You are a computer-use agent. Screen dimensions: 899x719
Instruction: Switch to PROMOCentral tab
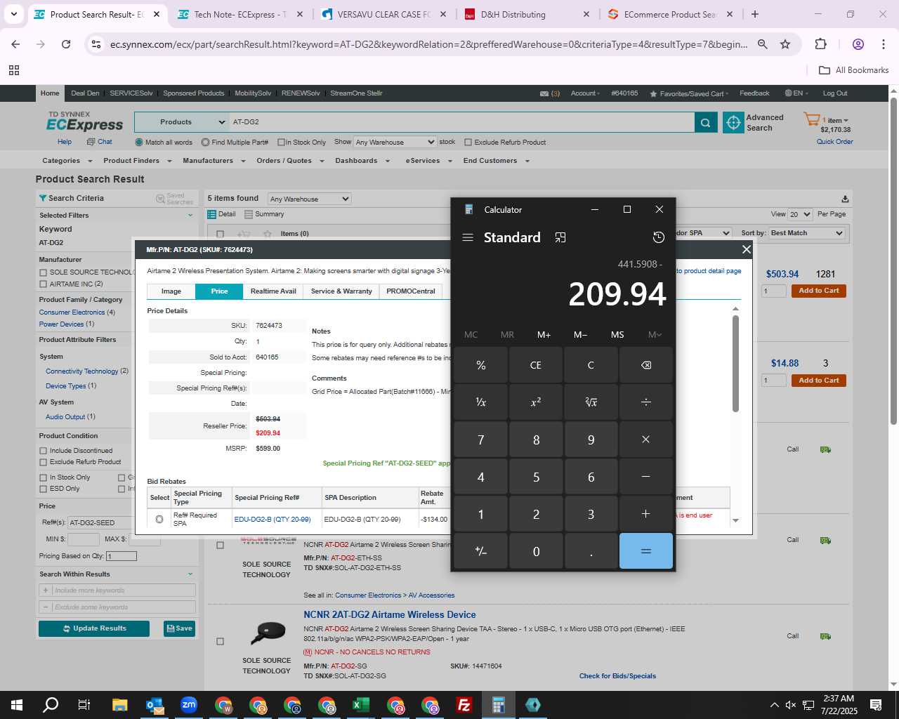(411, 291)
